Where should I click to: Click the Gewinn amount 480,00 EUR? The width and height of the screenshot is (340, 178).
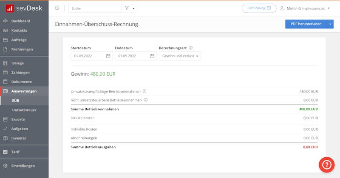tap(103, 74)
